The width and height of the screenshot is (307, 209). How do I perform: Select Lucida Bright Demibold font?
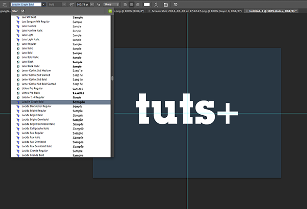pos(61,120)
